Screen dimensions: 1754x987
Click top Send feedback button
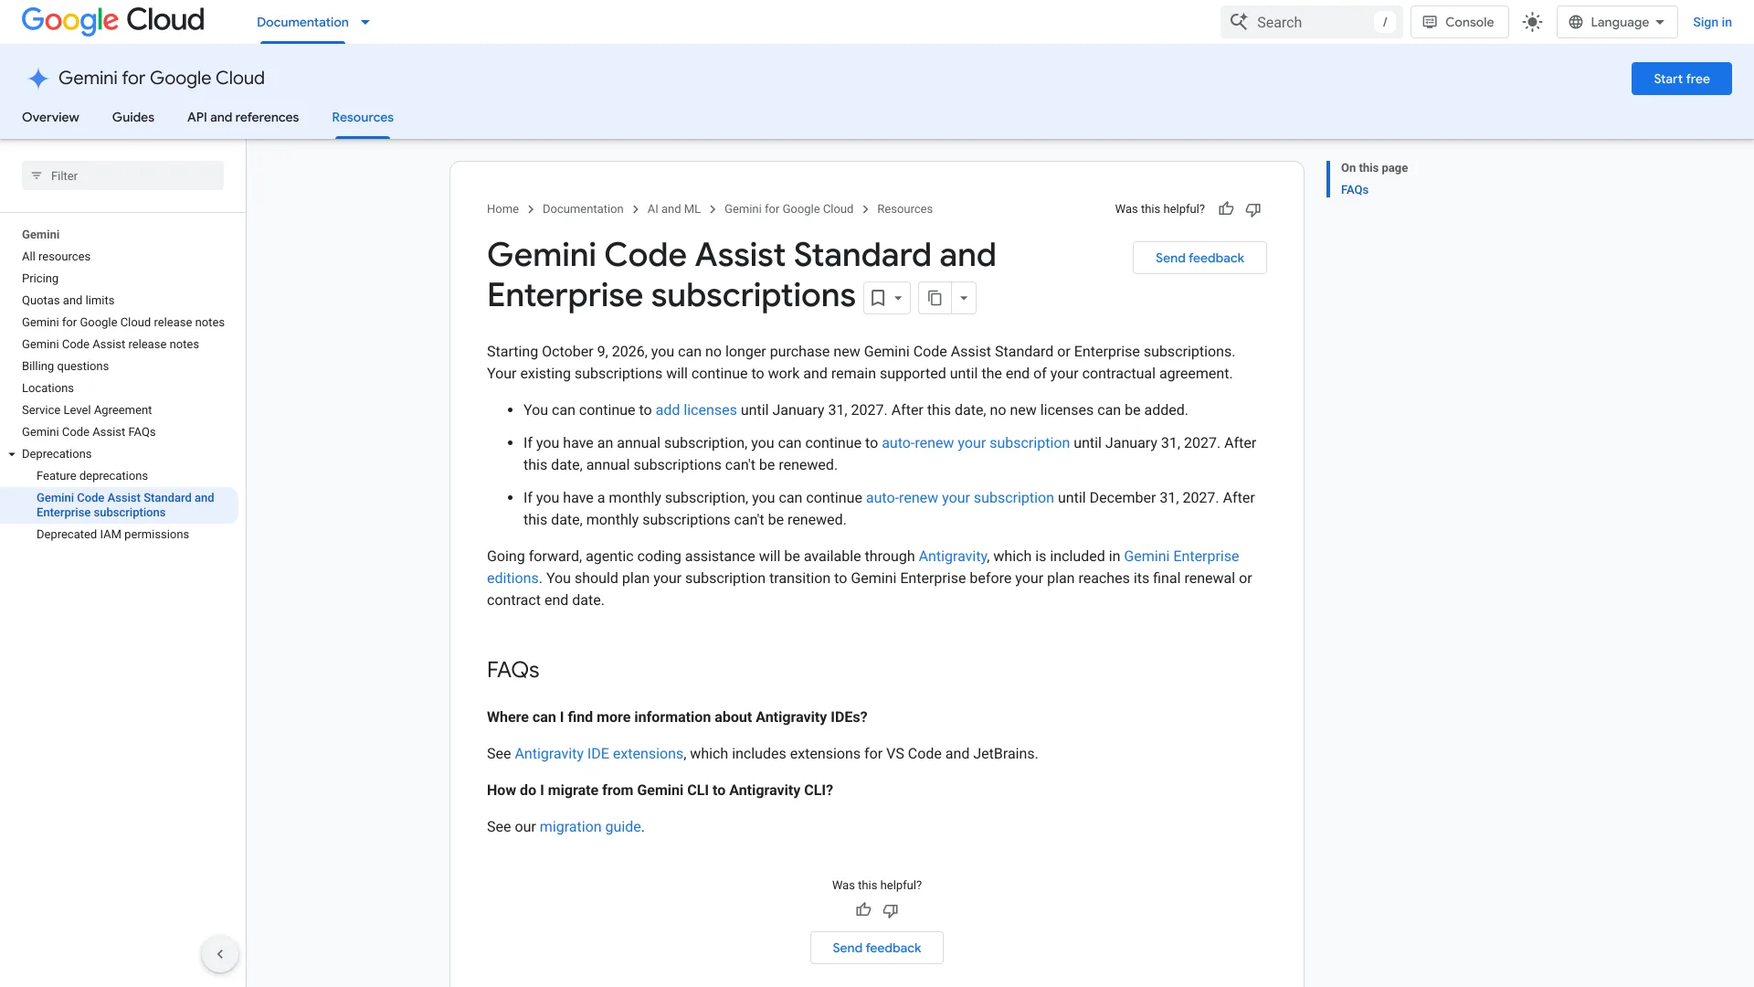1199,258
